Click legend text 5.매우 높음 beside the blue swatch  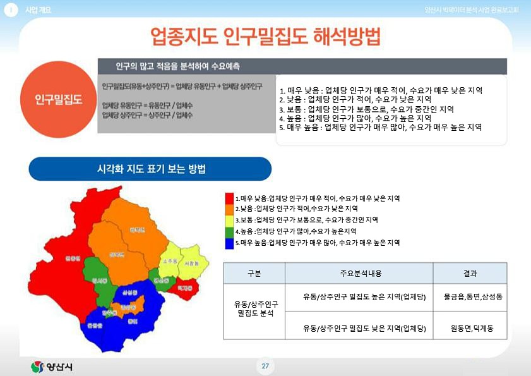tap(318, 243)
